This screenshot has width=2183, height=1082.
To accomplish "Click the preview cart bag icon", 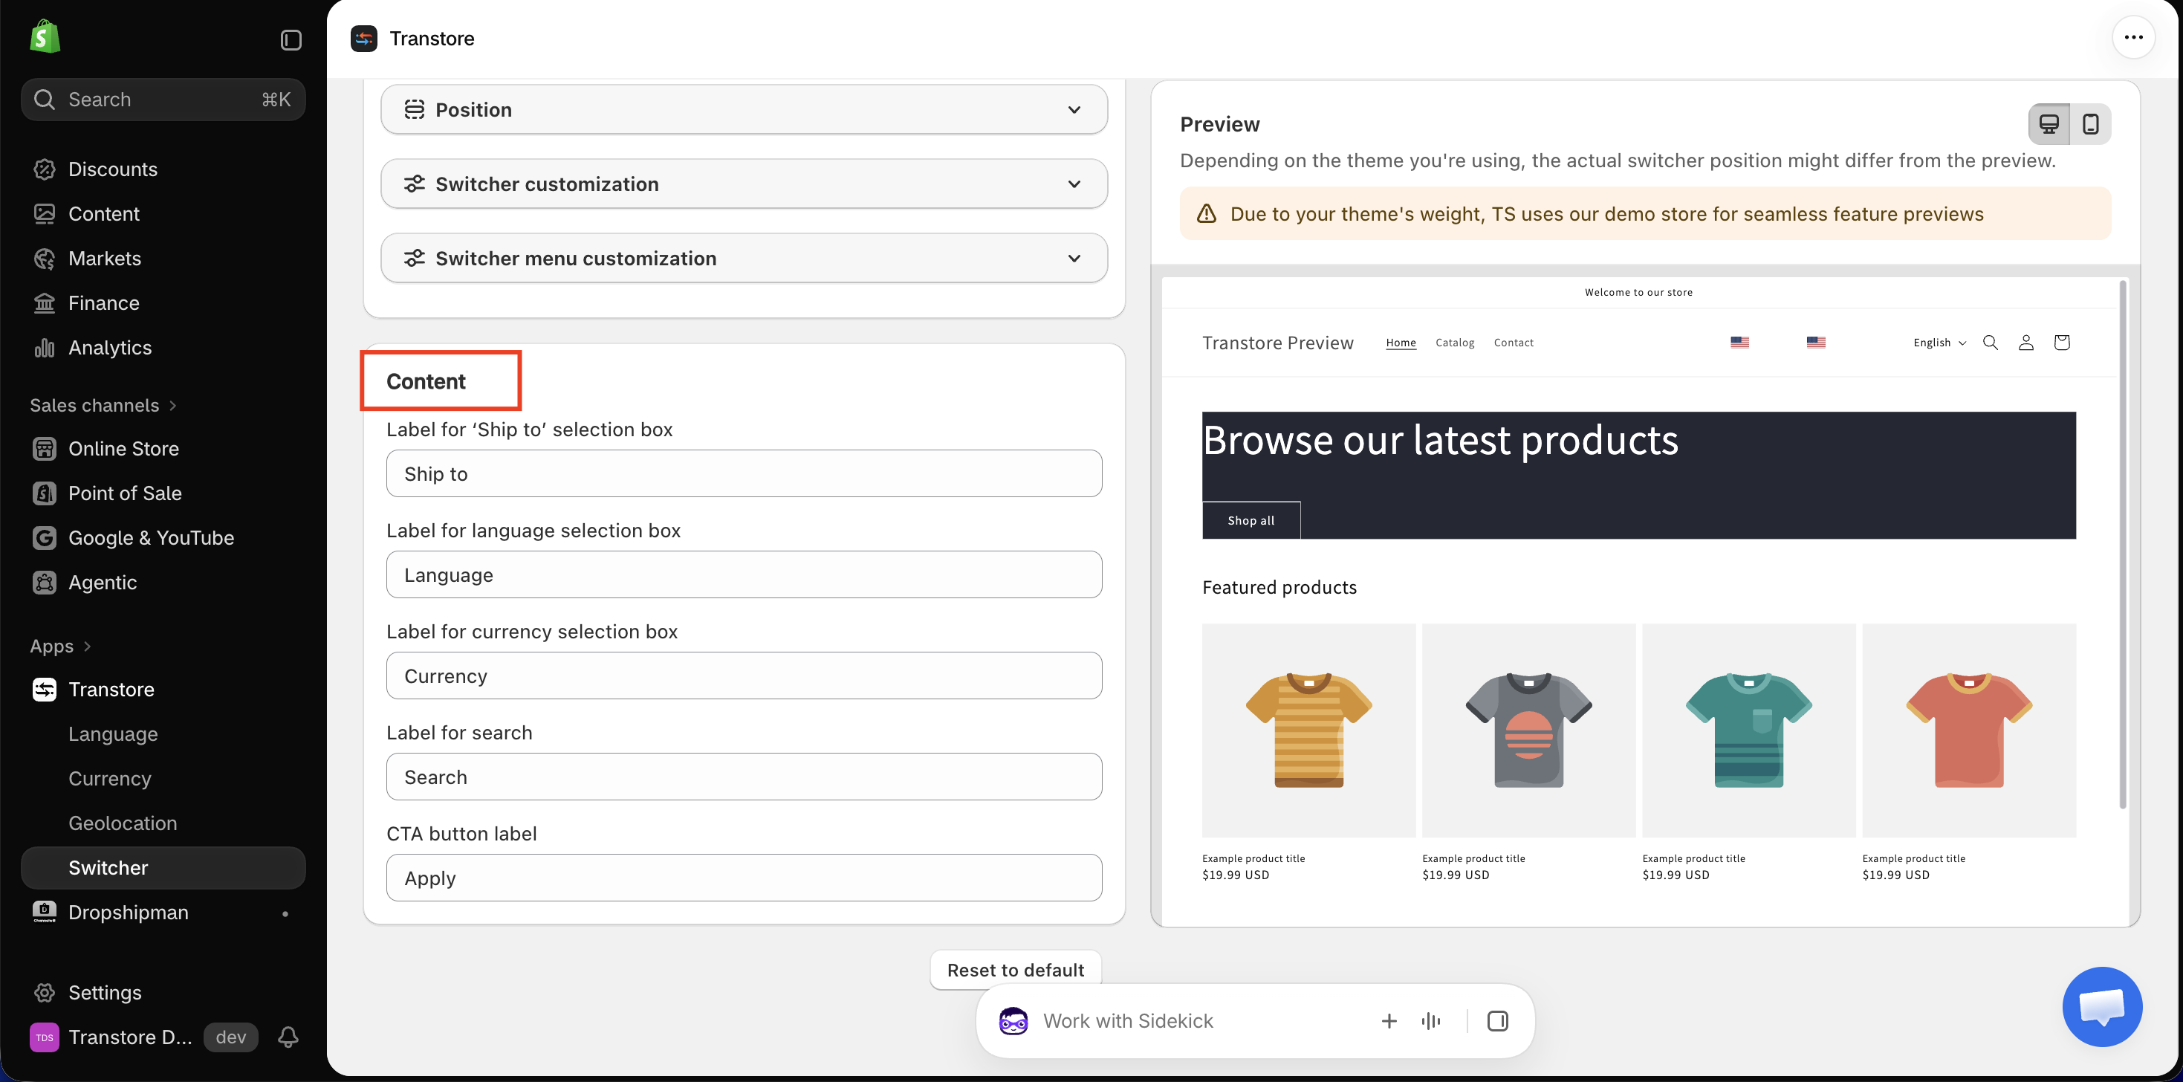I will tap(2062, 343).
